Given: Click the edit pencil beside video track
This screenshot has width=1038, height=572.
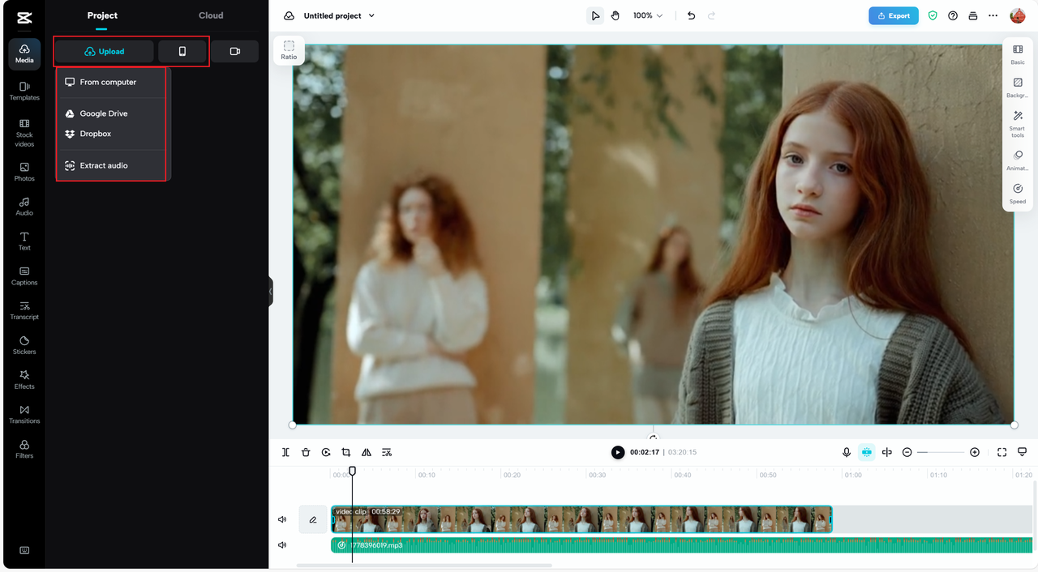Looking at the screenshot, I should (x=313, y=519).
